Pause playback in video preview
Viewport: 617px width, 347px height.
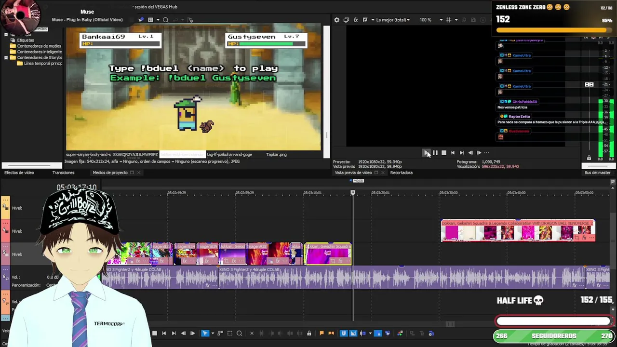435,153
